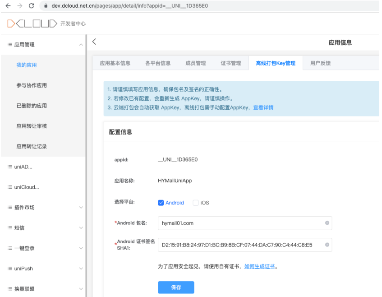Check the iOS platform checkbox
This screenshot has width=382, height=297.
tap(195, 203)
